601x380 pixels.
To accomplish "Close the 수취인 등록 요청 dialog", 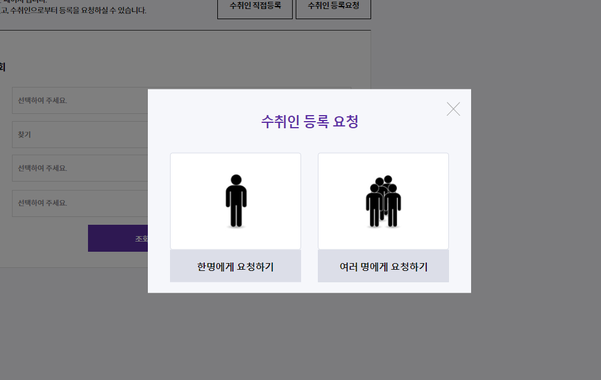I will pyautogui.click(x=453, y=109).
